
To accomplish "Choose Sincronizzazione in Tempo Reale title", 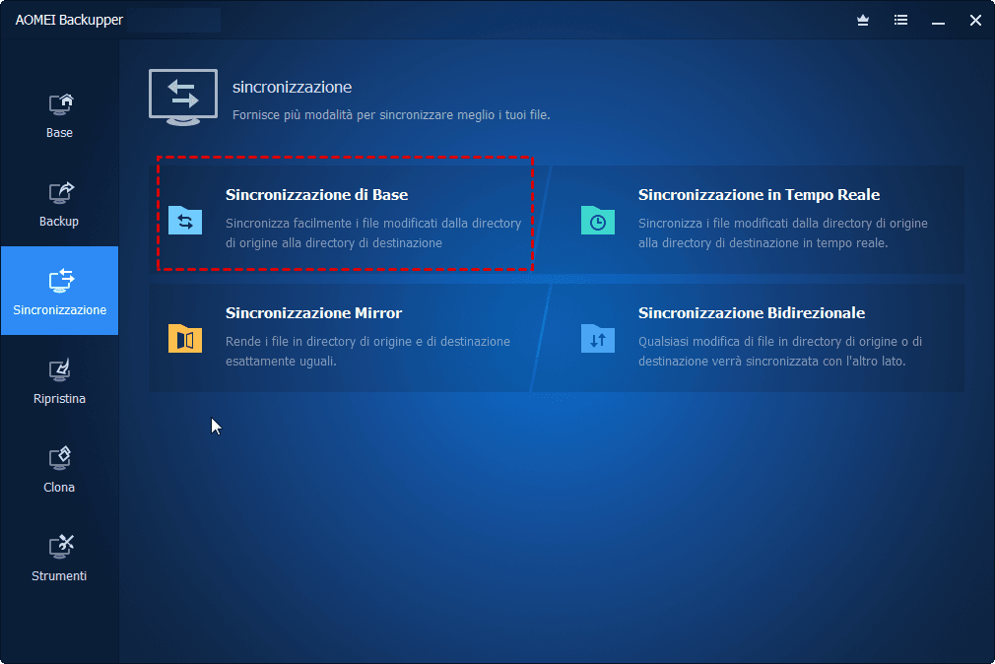I will pyautogui.click(x=759, y=195).
